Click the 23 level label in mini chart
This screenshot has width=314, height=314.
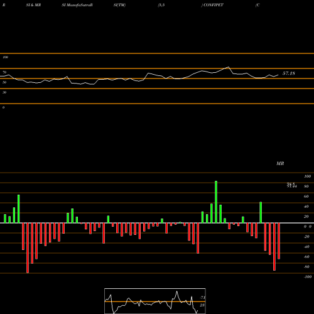(202, 305)
